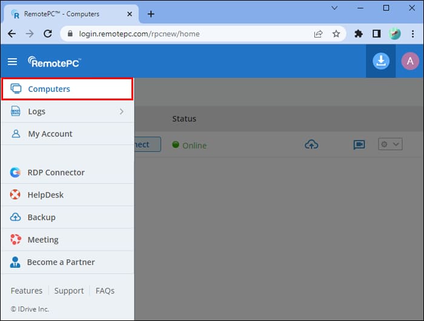Open the Chrome profile avatar
The image size is (424, 321).
[x=394, y=34]
